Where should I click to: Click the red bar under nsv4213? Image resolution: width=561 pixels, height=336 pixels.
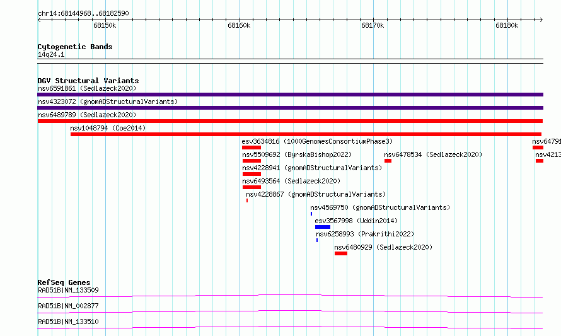point(540,161)
